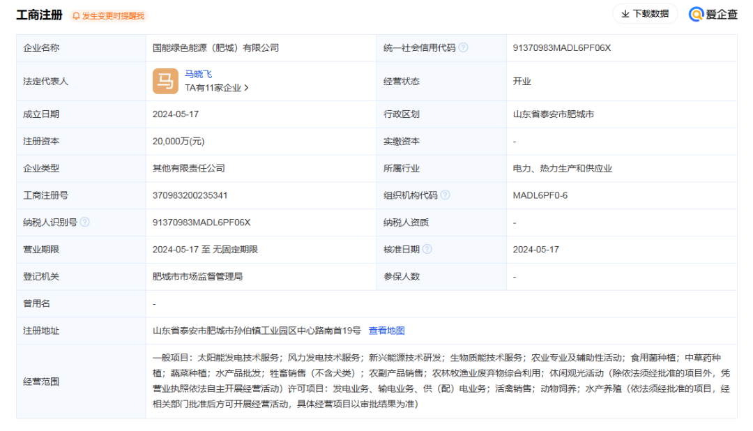Click the 工商注册 section heading
The width and height of the screenshot is (753, 431).
39,15
